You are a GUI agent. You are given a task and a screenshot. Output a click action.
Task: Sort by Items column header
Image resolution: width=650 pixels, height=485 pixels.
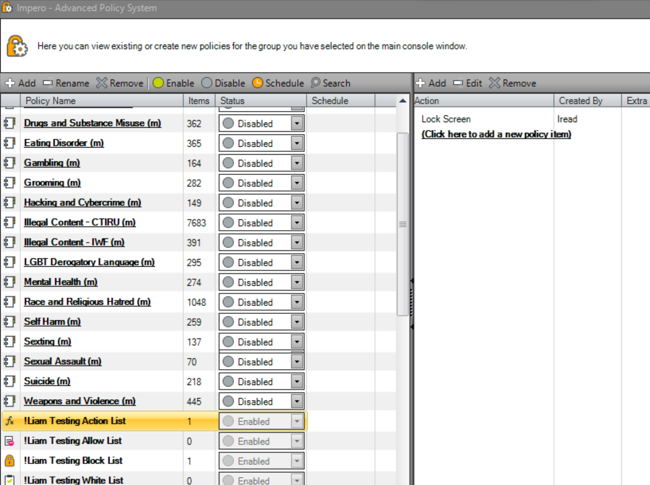point(199,101)
